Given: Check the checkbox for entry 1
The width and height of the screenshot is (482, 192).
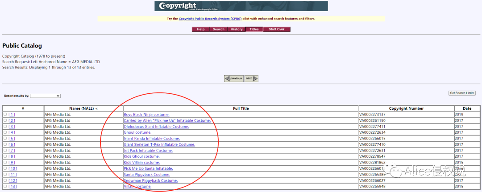Looking at the screenshot, I should coord(5,114).
